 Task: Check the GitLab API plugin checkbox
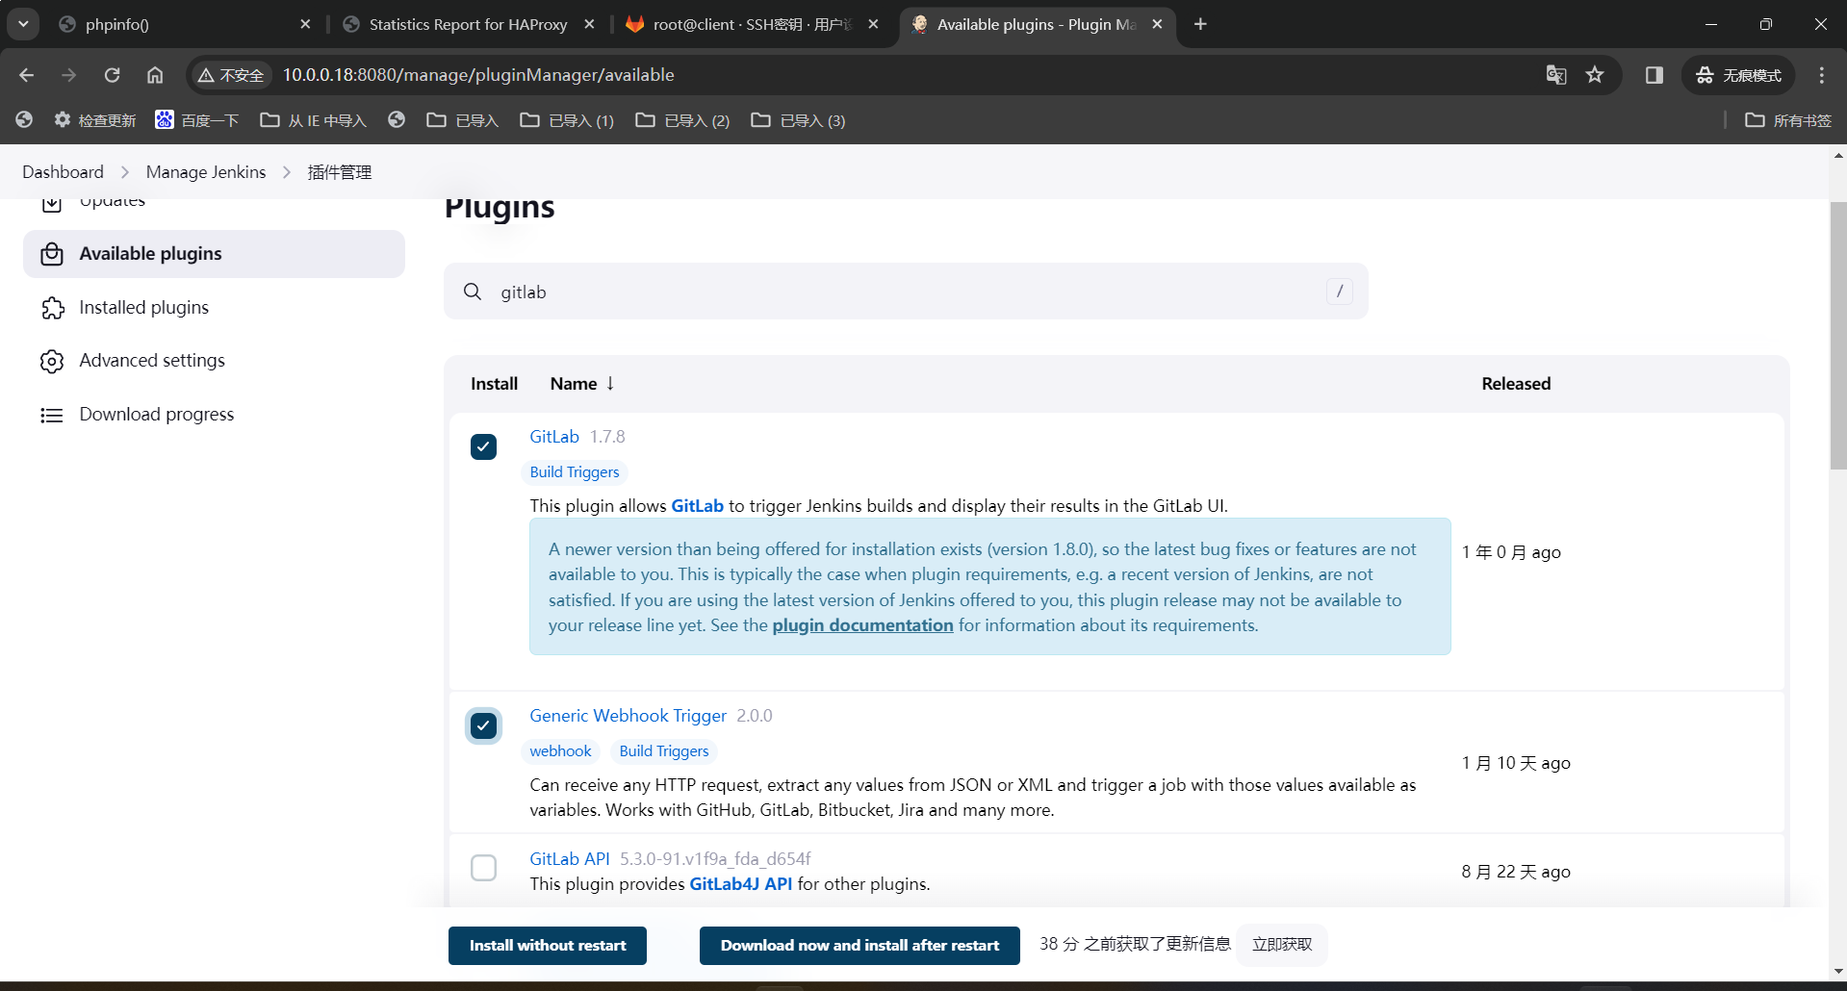click(483, 868)
